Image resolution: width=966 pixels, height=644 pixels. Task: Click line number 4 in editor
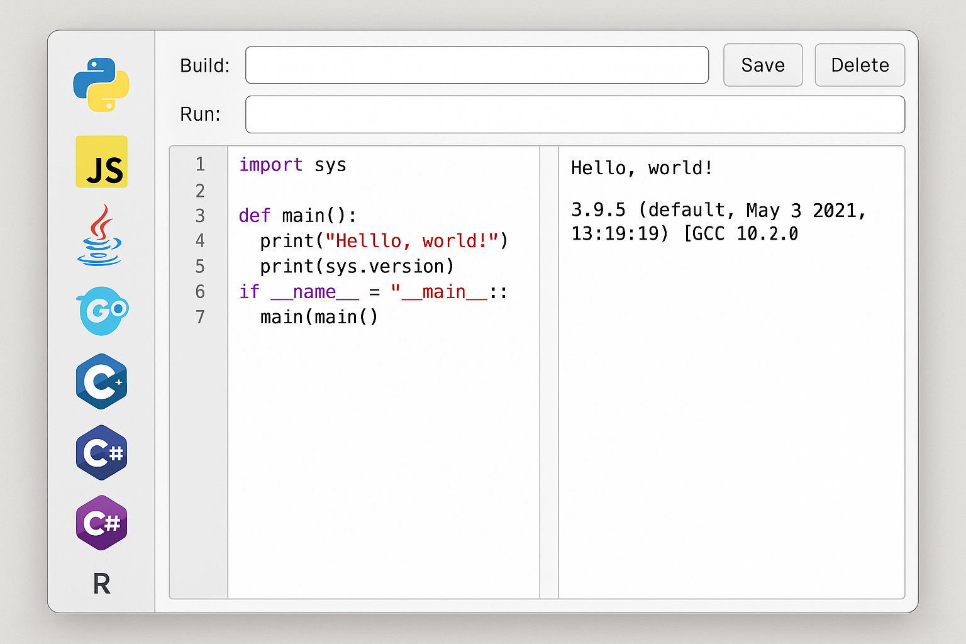(x=200, y=241)
